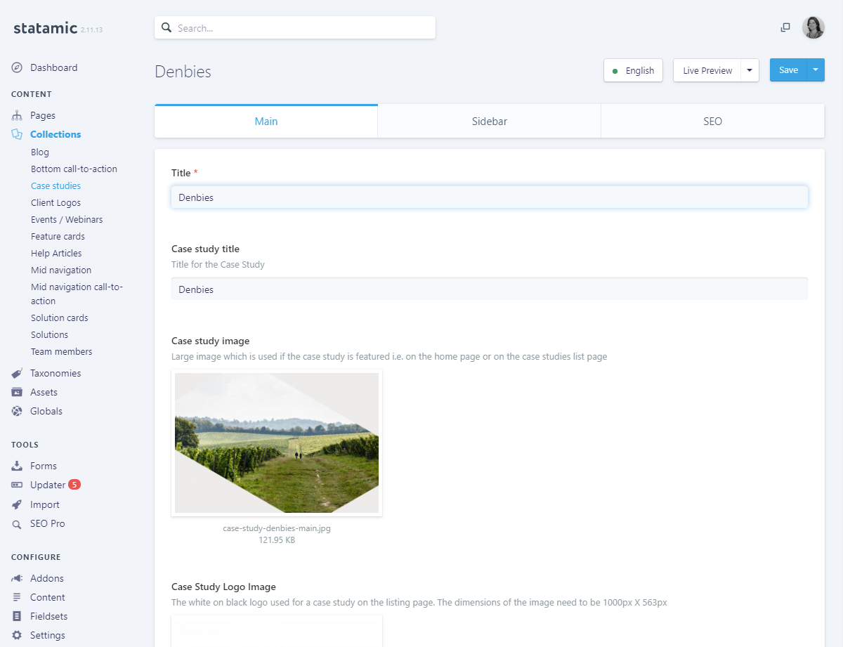Open the Dashboard menu item
The width and height of the screenshot is (843, 647).
tap(54, 68)
